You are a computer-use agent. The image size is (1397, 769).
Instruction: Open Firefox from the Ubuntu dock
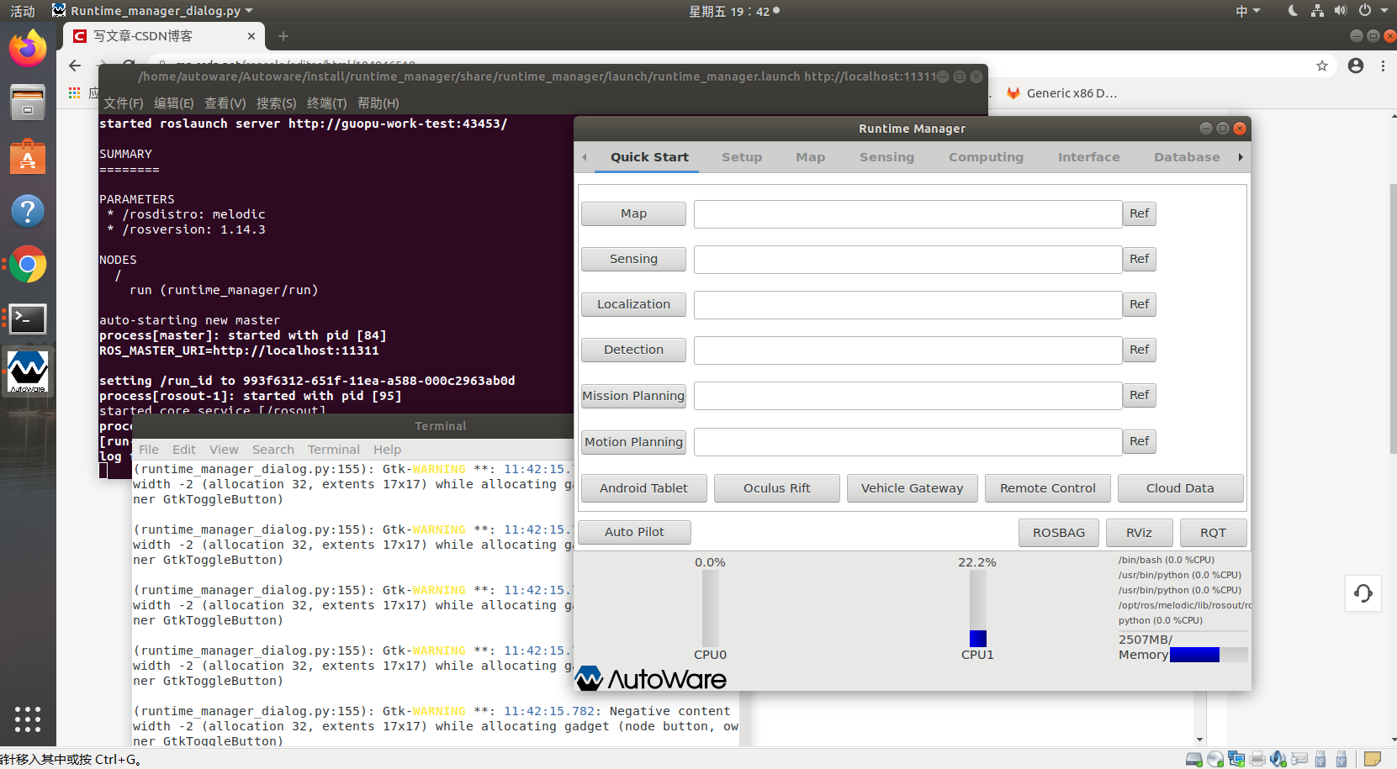[28, 48]
